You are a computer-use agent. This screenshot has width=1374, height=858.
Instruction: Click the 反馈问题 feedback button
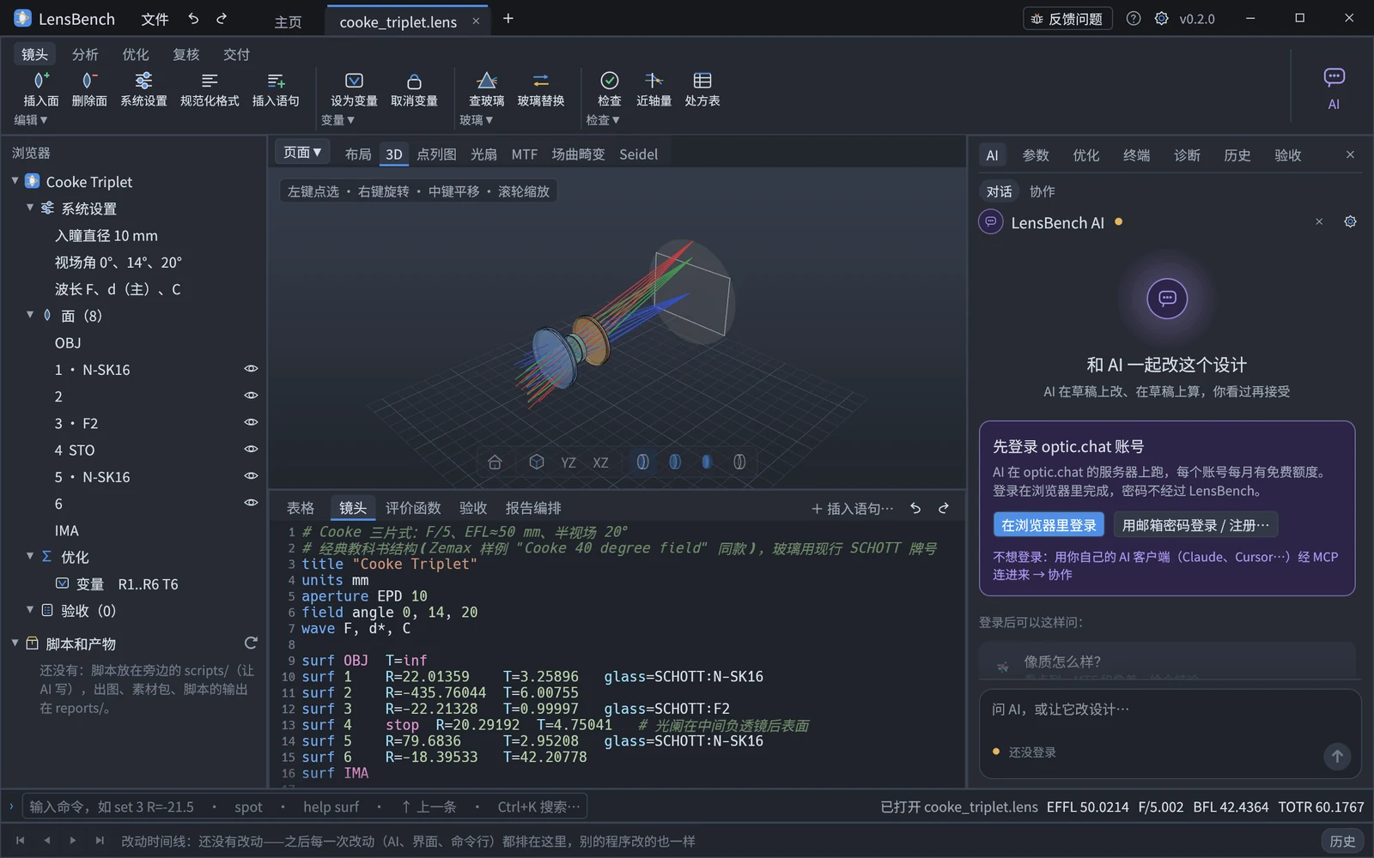click(x=1067, y=19)
